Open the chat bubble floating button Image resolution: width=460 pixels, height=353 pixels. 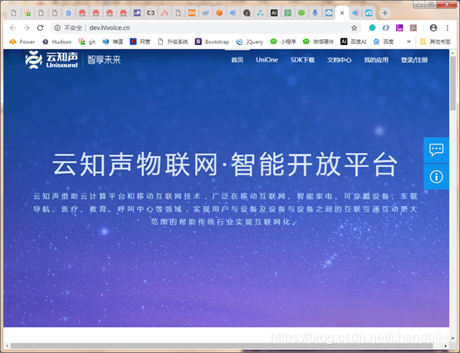coord(436,150)
